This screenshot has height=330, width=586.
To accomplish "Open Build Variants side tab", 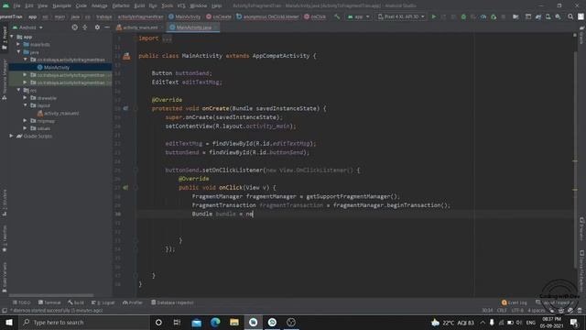I will pos(5,277).
